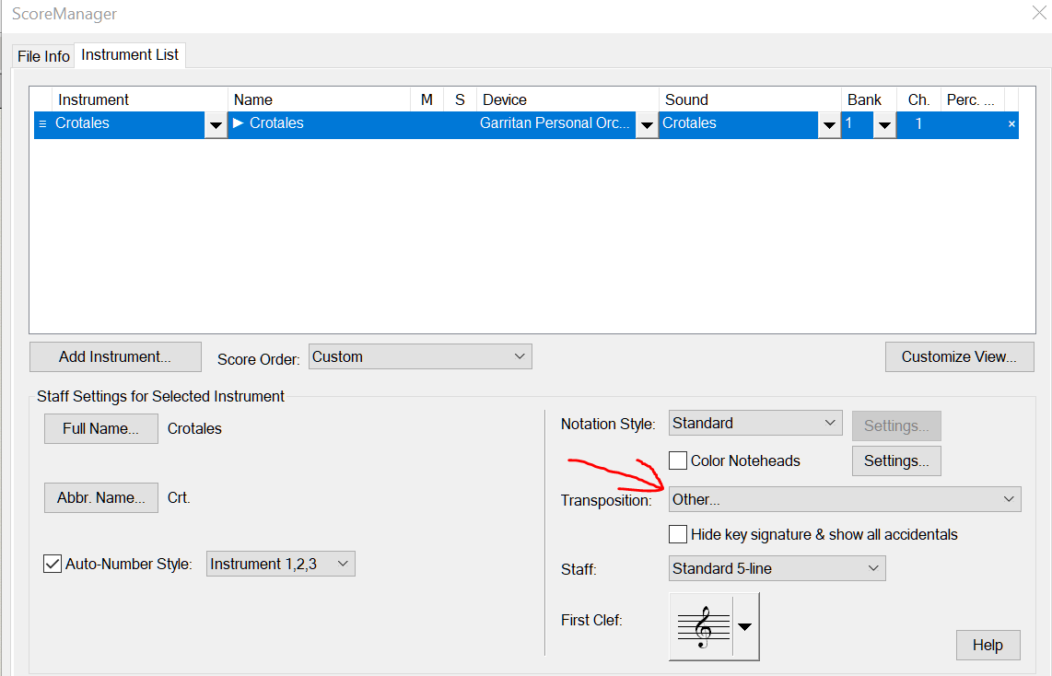Remove instrument using the row's x icon
Image resolution: width=1052 pixels, height=676 pixels.
click(1011, 124)
